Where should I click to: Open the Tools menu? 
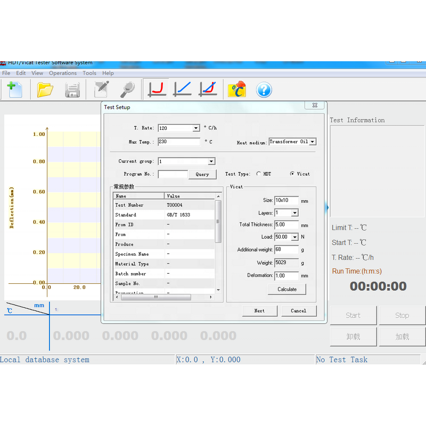point(89,73)
